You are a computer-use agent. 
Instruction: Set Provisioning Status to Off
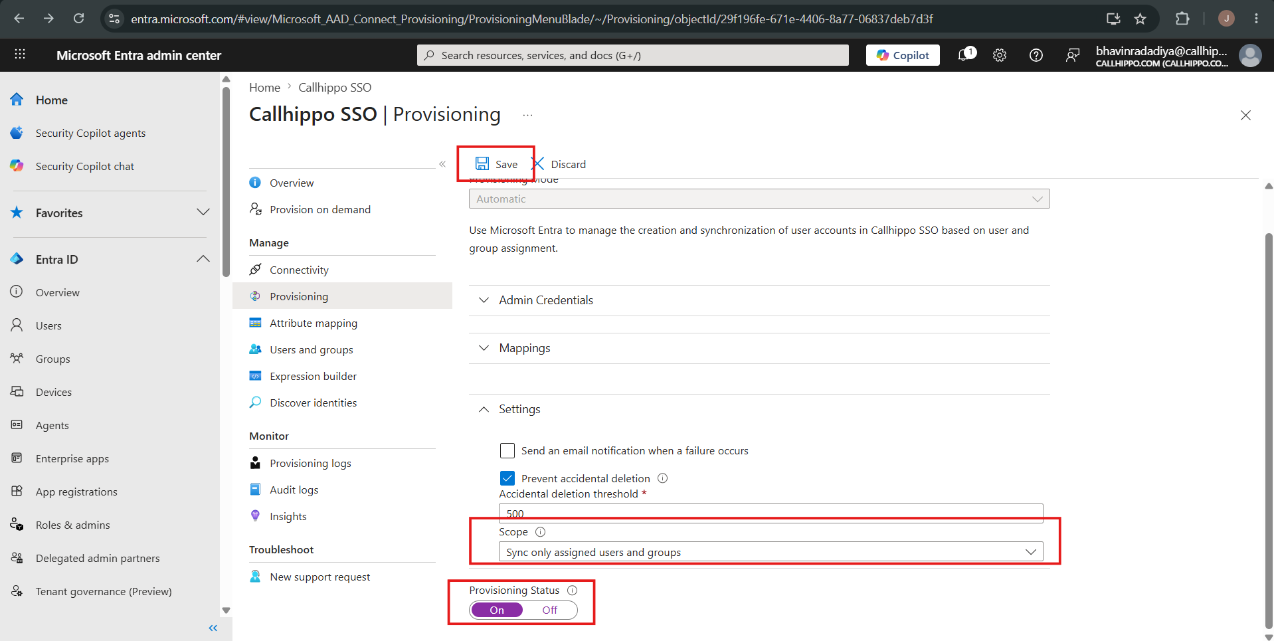[x=550, y=610]
